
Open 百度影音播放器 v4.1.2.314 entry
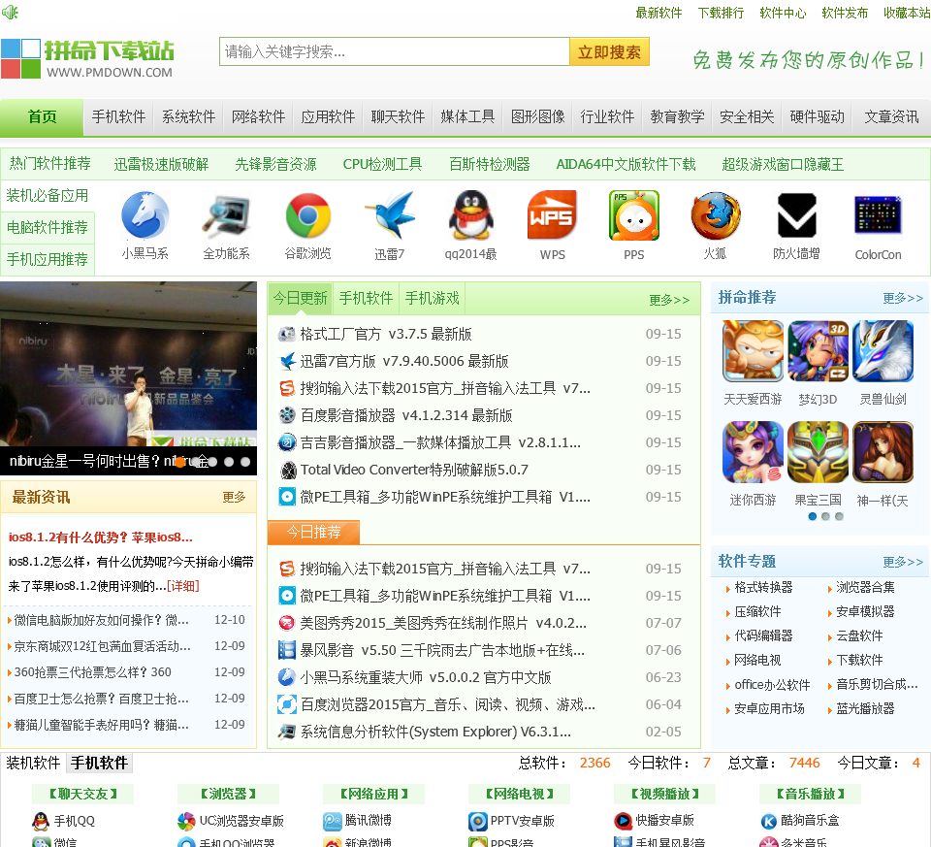[406, 416]
